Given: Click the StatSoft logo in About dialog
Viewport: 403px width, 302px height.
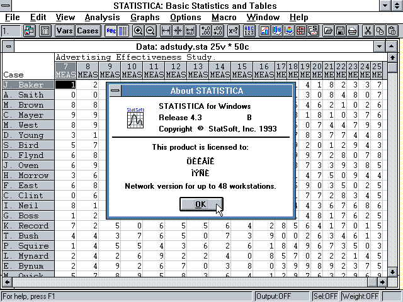Looking at the screenshot, I should point(135,118).
